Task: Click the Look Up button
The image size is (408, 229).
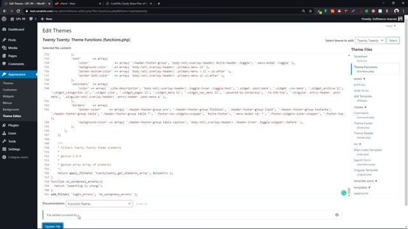Action: pyautogui.click(x=142, y=204)
